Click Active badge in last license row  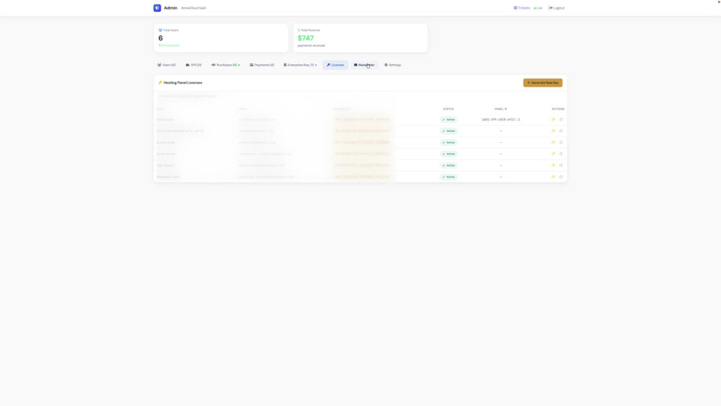pyautogui.click(x=448, y=177)
